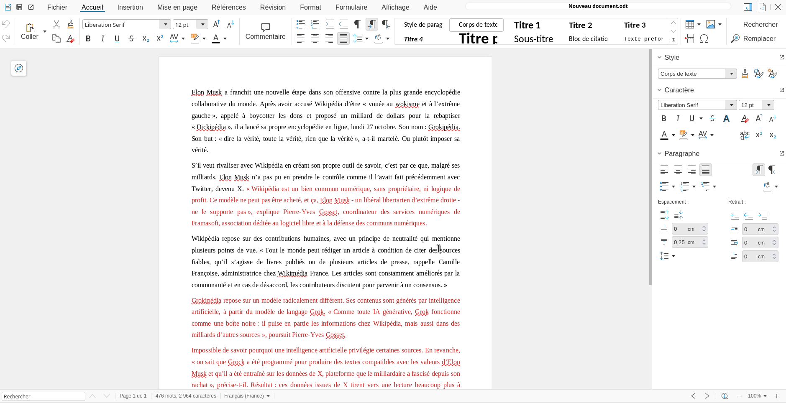Image resolution: width=786 pixels, height=403 pixels.
Task: Click the save document icon
Action: 19,7
